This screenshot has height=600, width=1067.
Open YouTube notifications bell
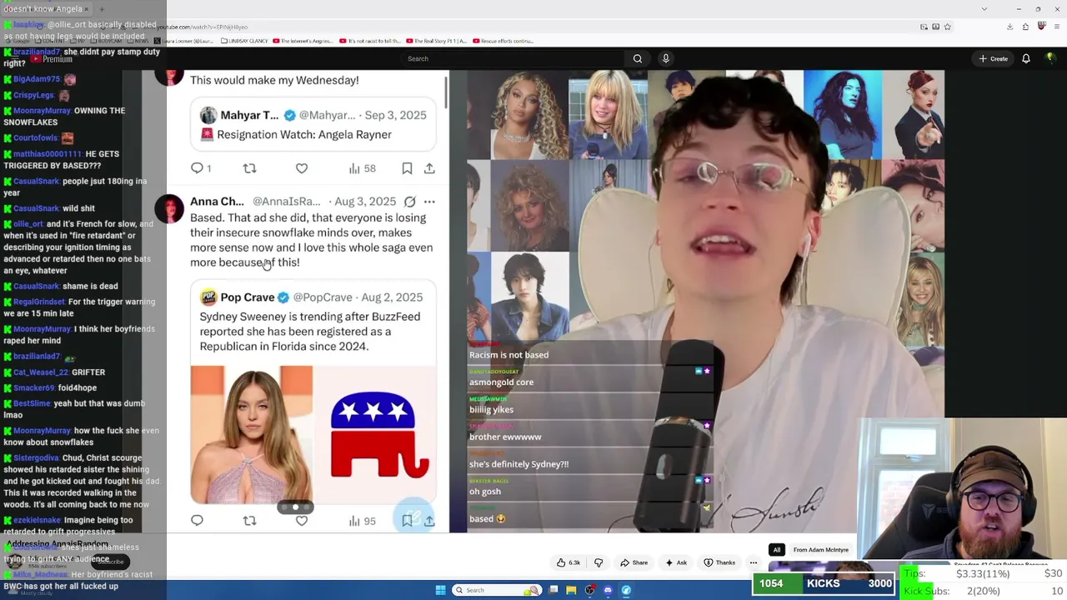tap(1026, 58)
